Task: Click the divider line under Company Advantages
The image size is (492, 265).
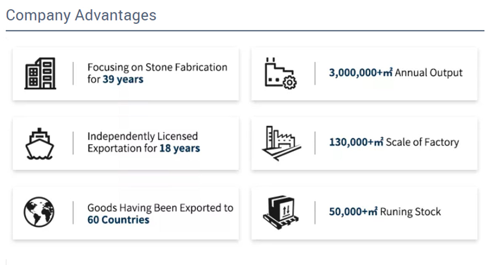Action: click(245, 31)
